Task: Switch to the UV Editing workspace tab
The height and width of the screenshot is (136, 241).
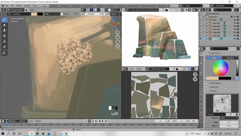Action: coord(75,6)
